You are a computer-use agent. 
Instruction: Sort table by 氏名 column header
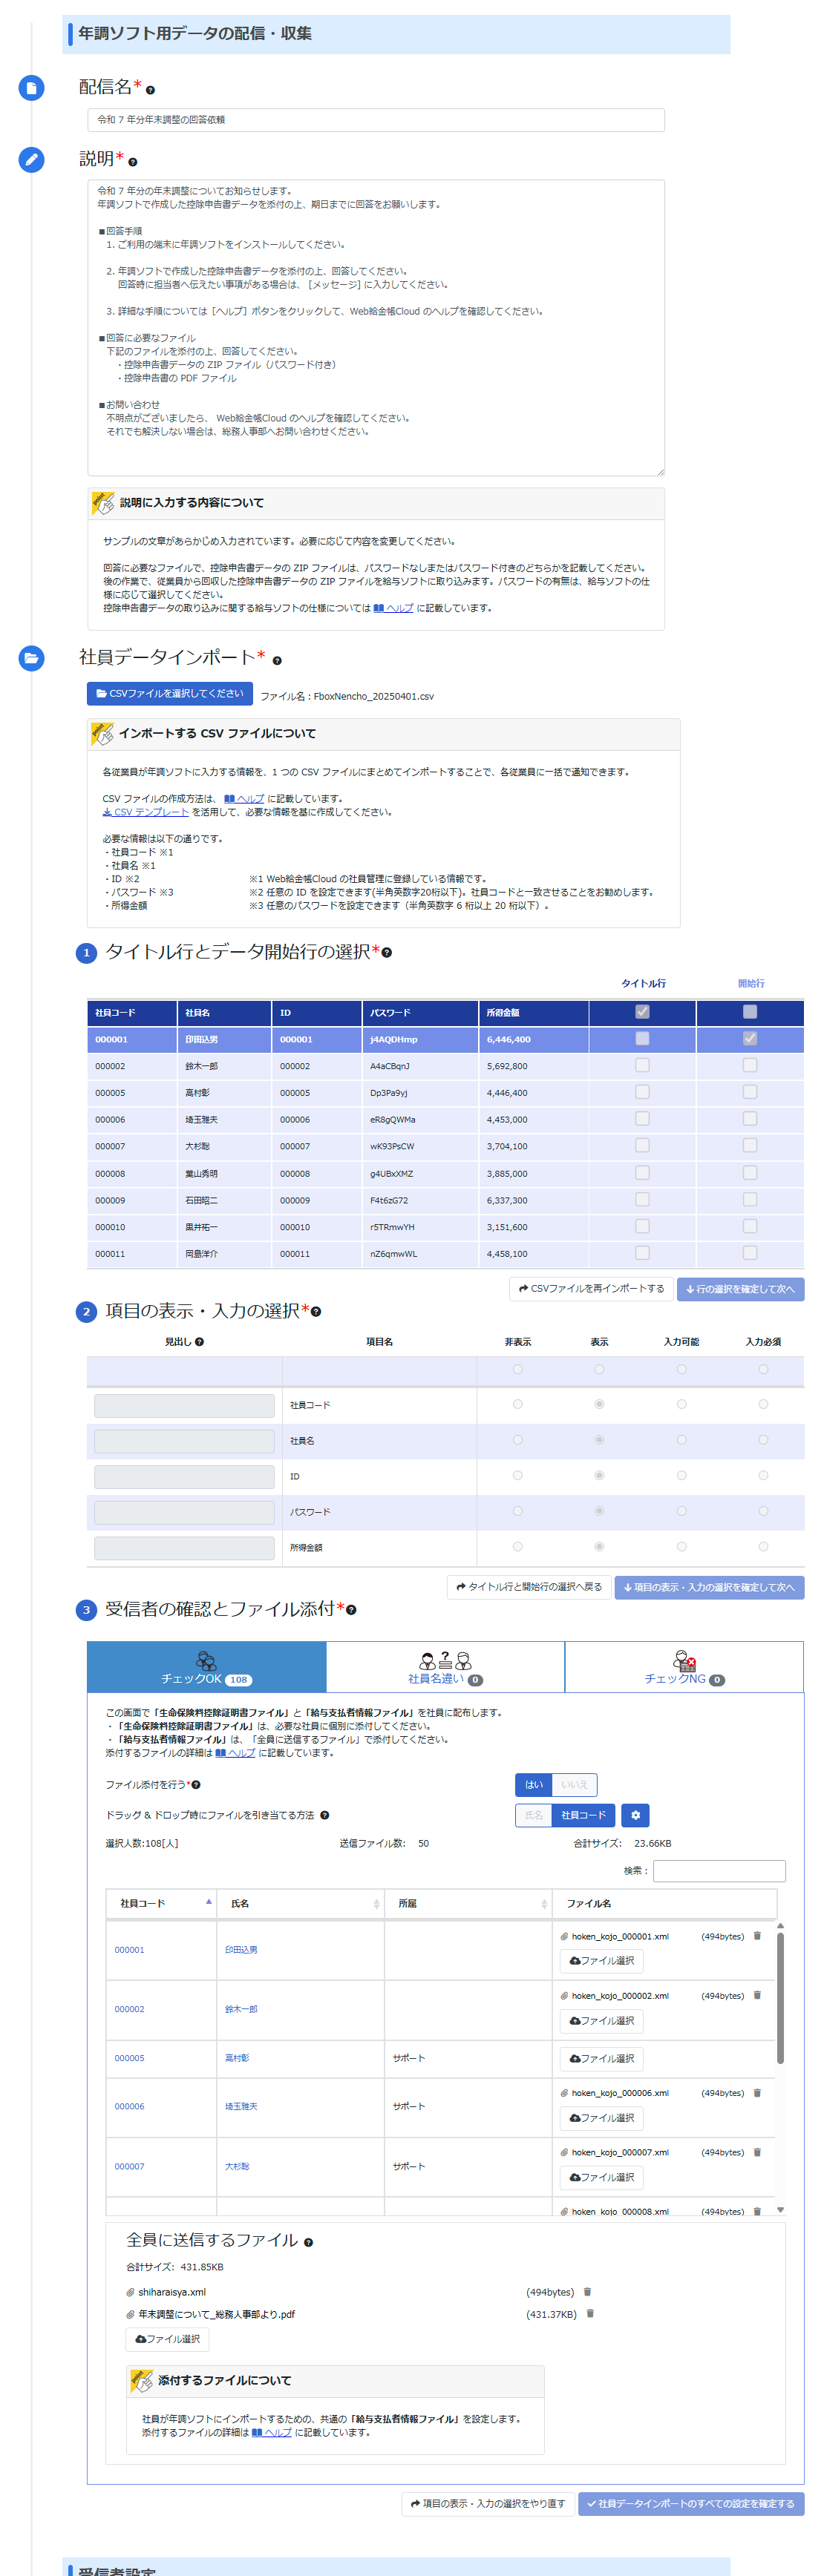(300, 1903)
